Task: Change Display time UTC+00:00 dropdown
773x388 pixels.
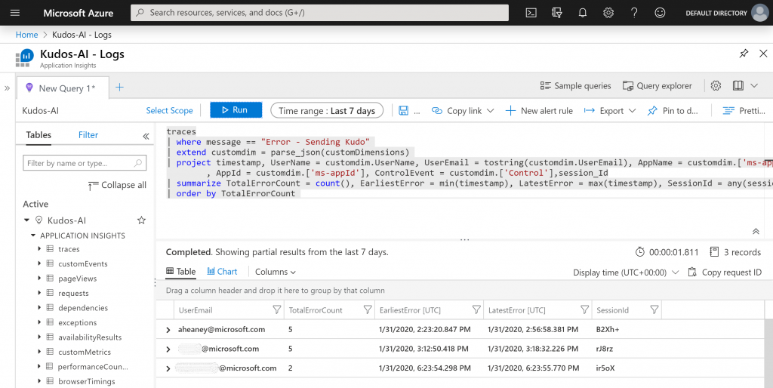Action: pos(626,273)
